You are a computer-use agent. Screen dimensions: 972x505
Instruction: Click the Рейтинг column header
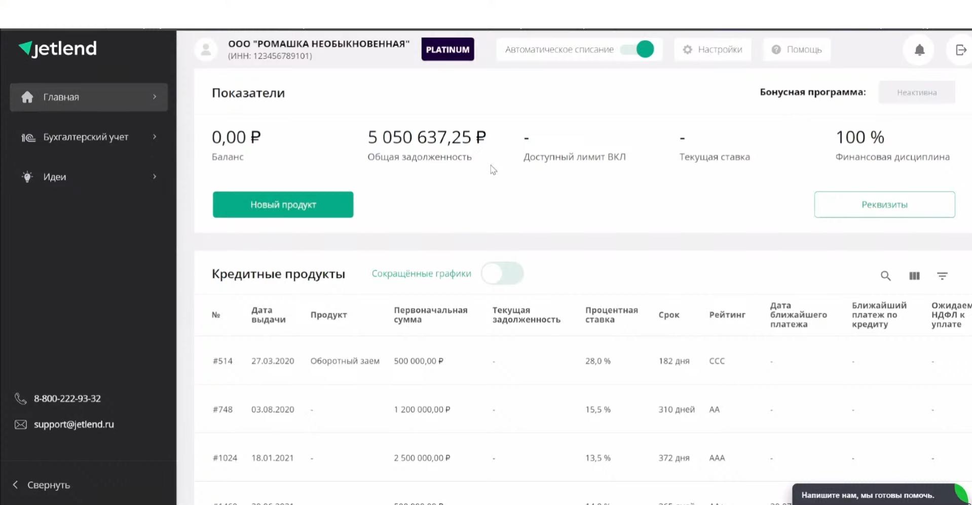727,315
